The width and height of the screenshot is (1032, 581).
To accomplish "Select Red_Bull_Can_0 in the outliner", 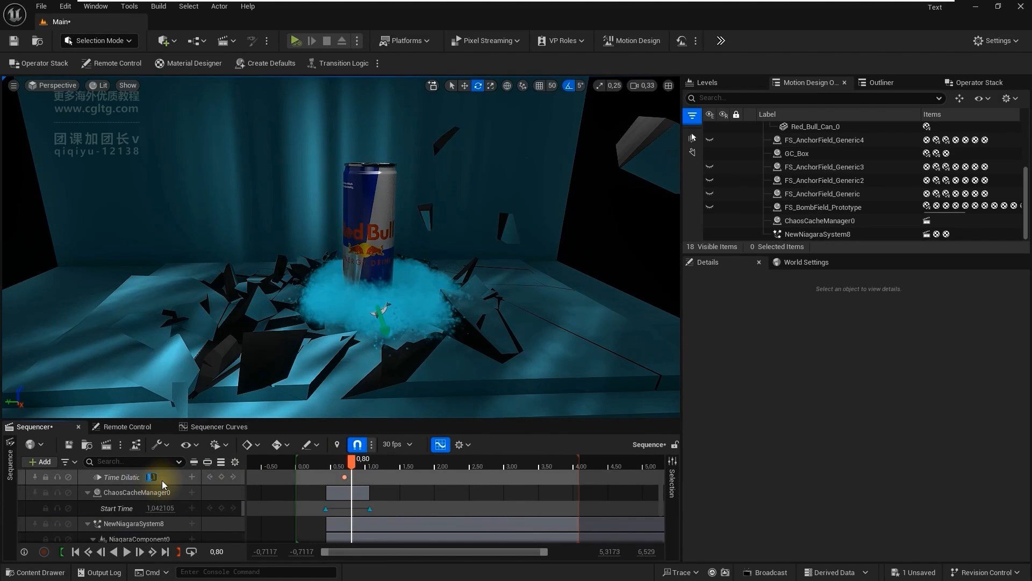I will (x=815, y=127).
